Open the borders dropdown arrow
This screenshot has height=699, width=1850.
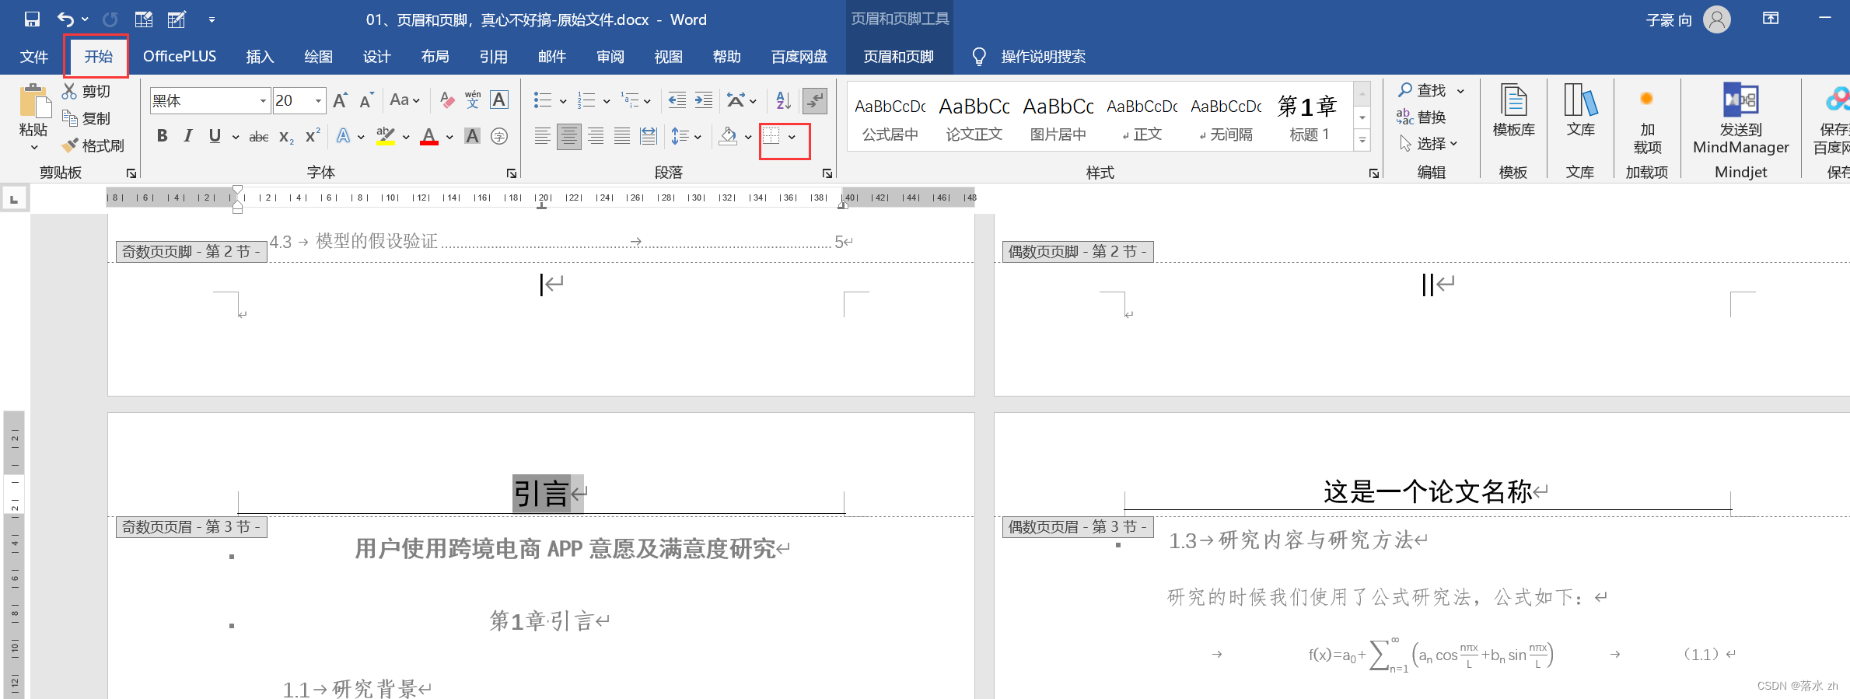click(792, 137)
